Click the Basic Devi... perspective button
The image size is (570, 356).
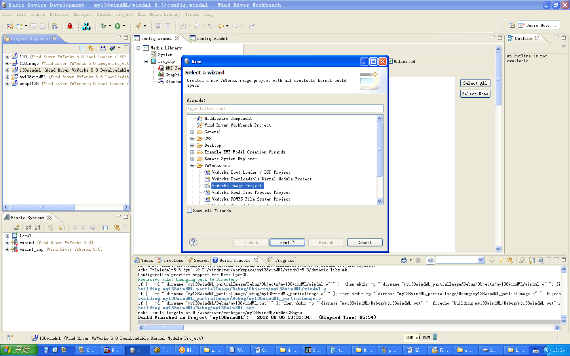click(538, 25)
